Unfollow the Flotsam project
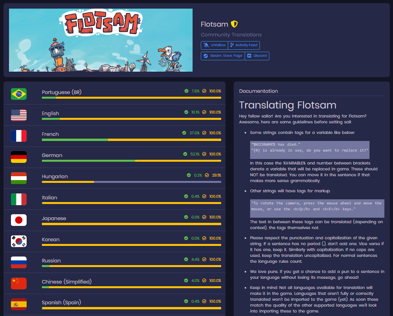393x316 pixels. (x=215, y=45)
